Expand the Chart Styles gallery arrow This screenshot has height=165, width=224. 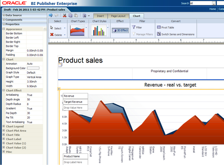[x=108, y=27]
